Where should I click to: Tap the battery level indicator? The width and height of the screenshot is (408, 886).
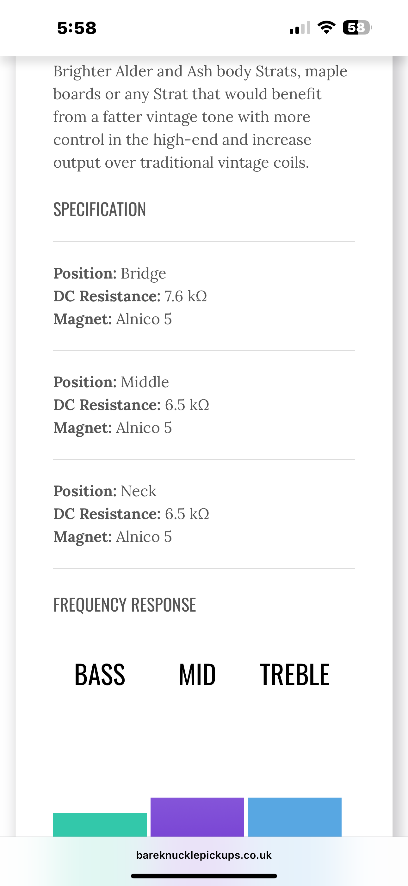pos(357,28)
